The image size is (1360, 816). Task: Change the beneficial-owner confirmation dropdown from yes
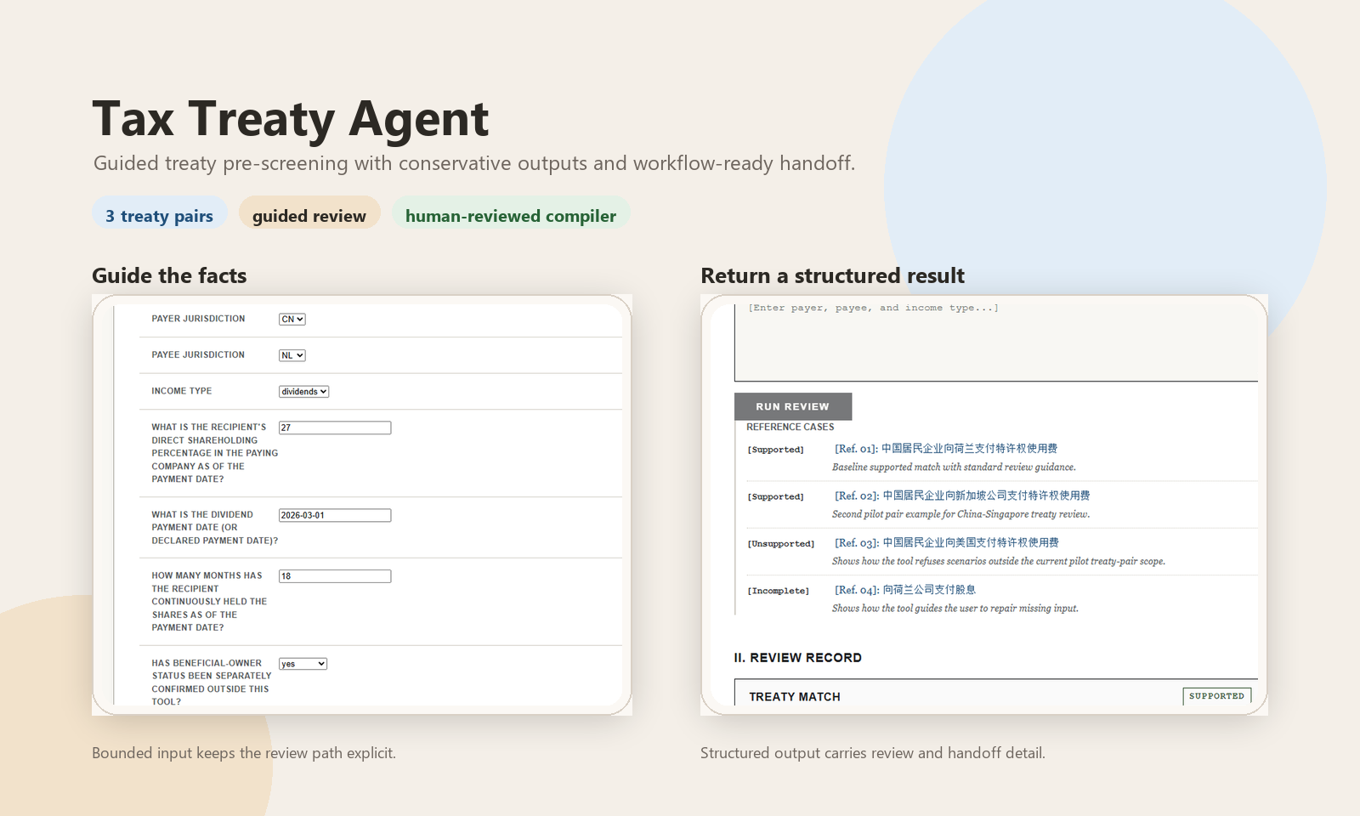(x=303, y=663)
